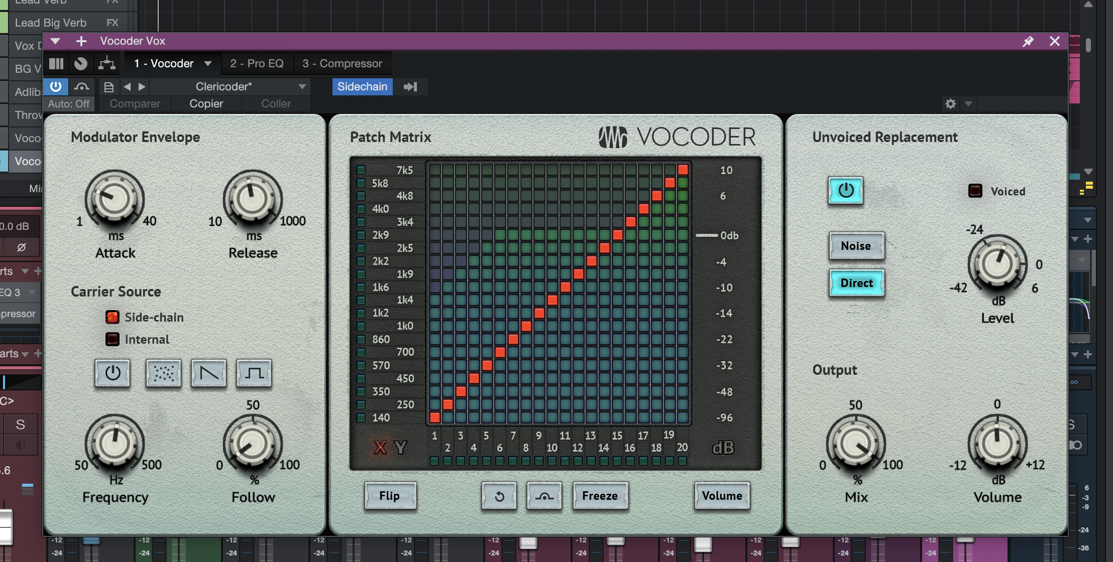Click the Output Volume knob

pyautogui.click(x=997, y=443)
